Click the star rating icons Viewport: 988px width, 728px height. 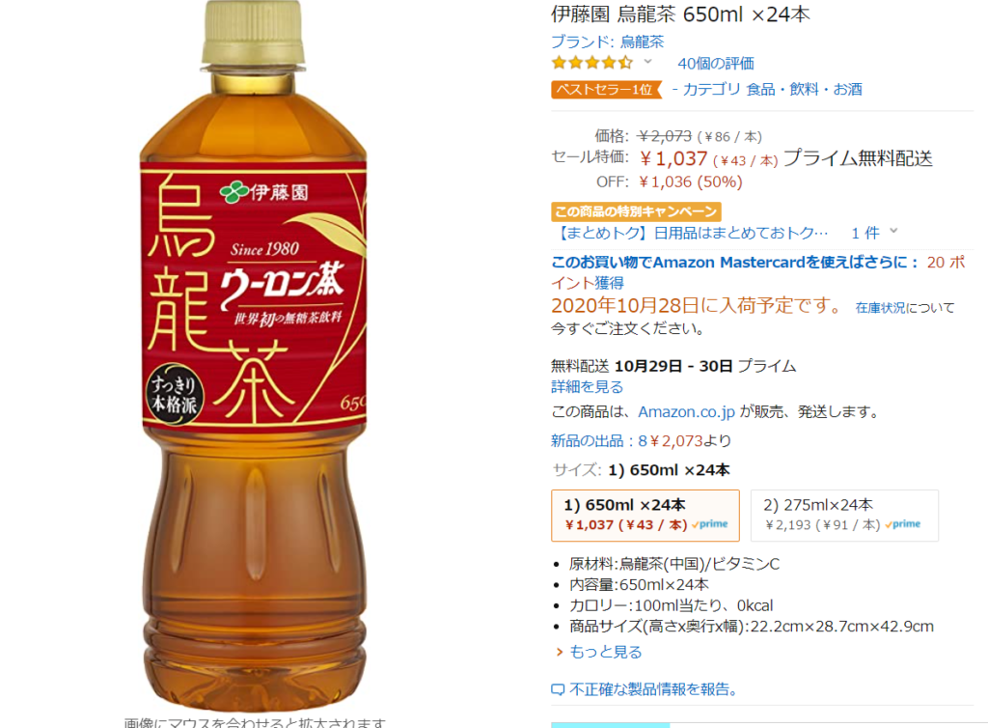pyautogui.click(x=591, y=63)
